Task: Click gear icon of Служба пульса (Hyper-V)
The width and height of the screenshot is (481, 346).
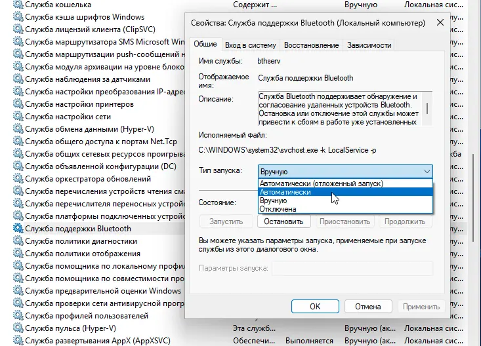Action: pos(18,328)
